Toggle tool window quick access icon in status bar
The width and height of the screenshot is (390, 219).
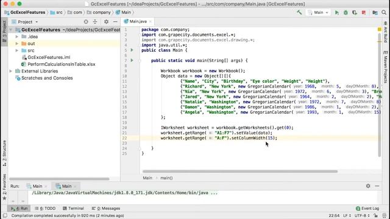(x=5, y=215)
